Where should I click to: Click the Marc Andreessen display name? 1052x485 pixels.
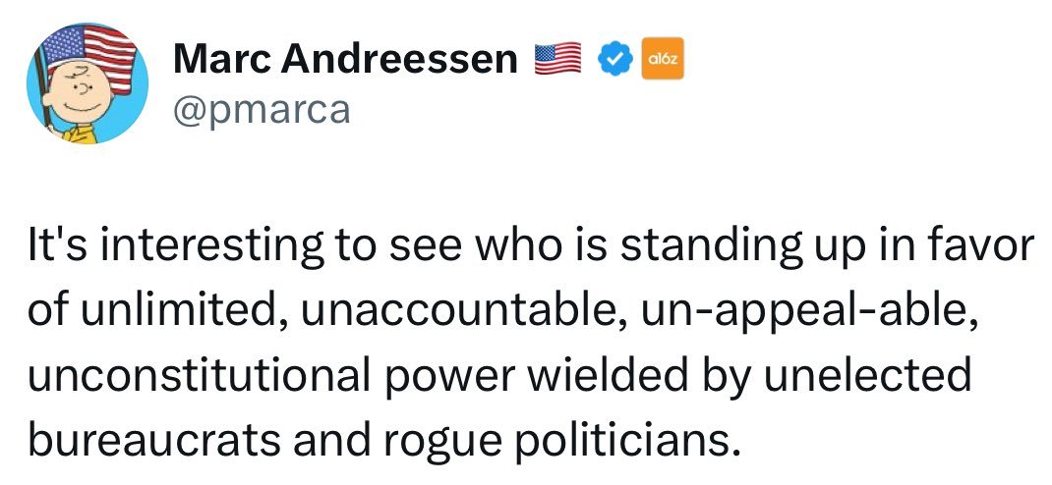[345, 58]
